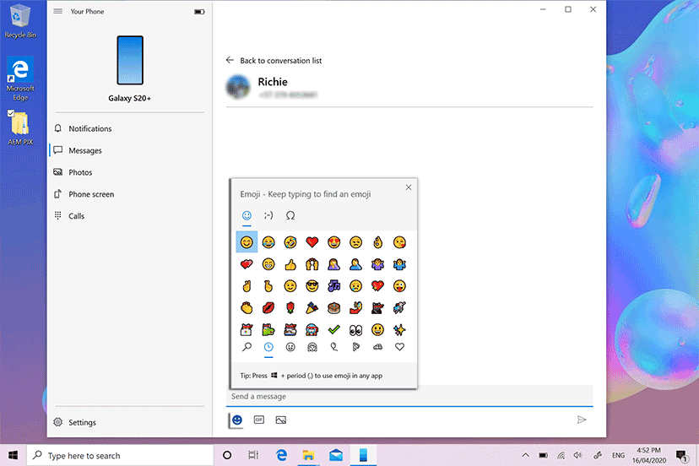
Task: Open File Explorer from taskbar
Action: tap(308, 455)
